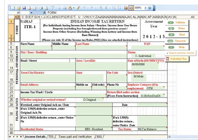The width and height of the screenshot is (198, 140).
Task: Open the Name Box dropdown arrow
Action: [x=31, y=13]
